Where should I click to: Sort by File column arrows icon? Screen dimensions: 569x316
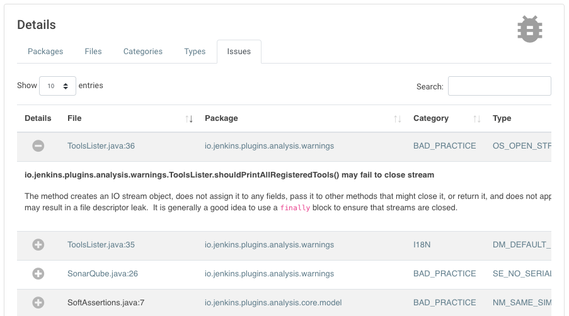pos(189,119)
